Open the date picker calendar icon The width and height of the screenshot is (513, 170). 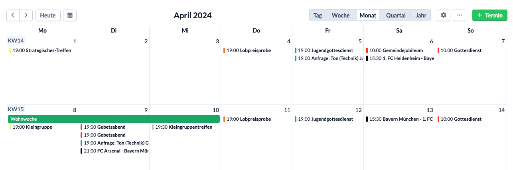(x=70, y=15)
